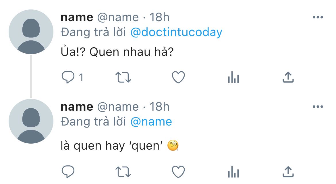Retweet the 'Ủa!? Quen nhau hả?' tweet
The width and height of the screenshot is (336, 184).
(x=123, y=77)
